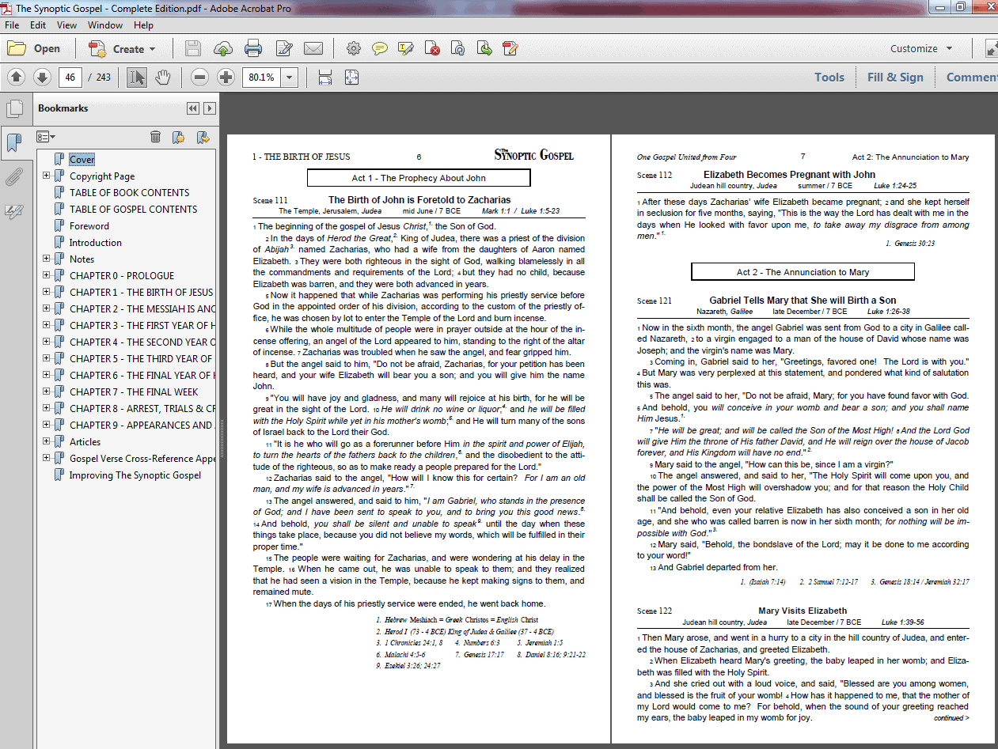This screenshot has width=998, height=749.
Task: Open the Edit menu
Action: [38, 25]
